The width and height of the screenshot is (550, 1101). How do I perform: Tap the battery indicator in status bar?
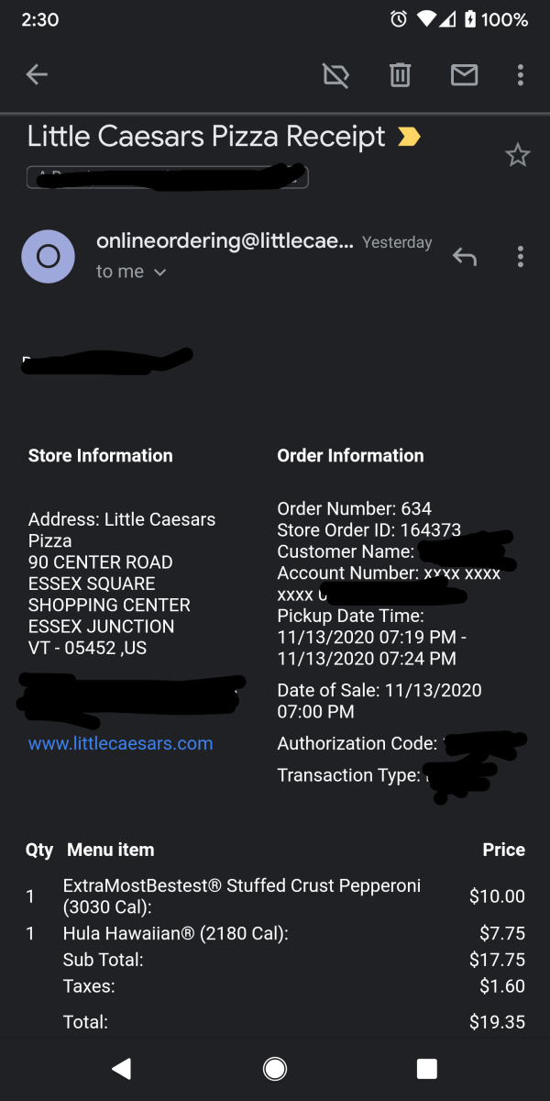coord(470,19)
